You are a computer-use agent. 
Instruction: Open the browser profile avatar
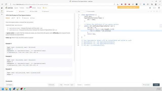(156, 4)
